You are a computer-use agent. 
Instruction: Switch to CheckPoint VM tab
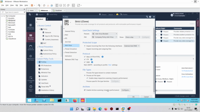tap(58, 11)
